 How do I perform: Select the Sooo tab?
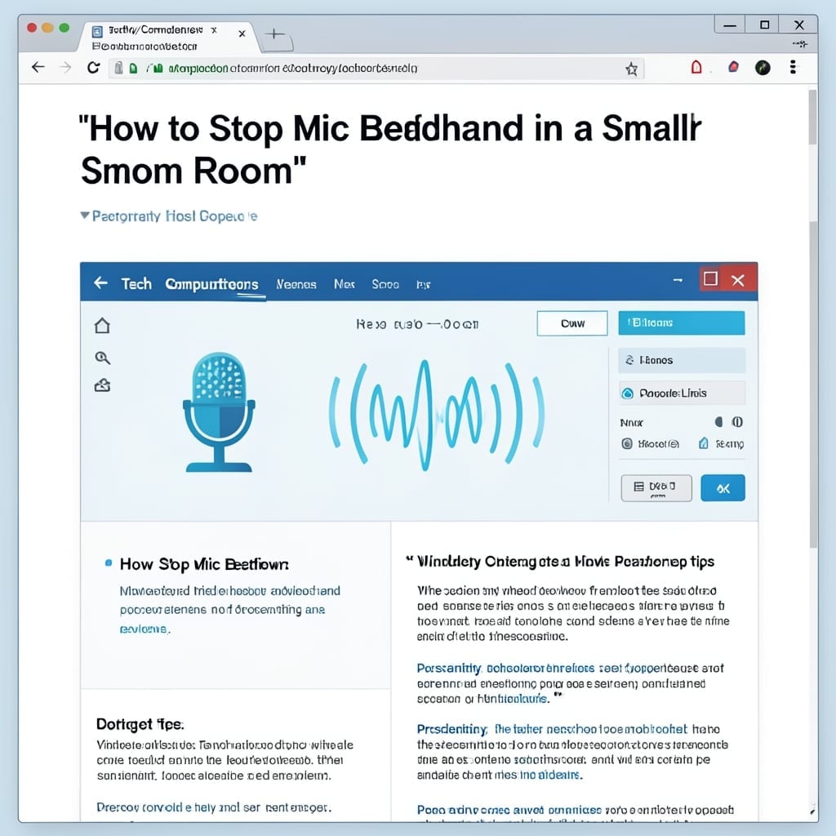click(385, 285)
